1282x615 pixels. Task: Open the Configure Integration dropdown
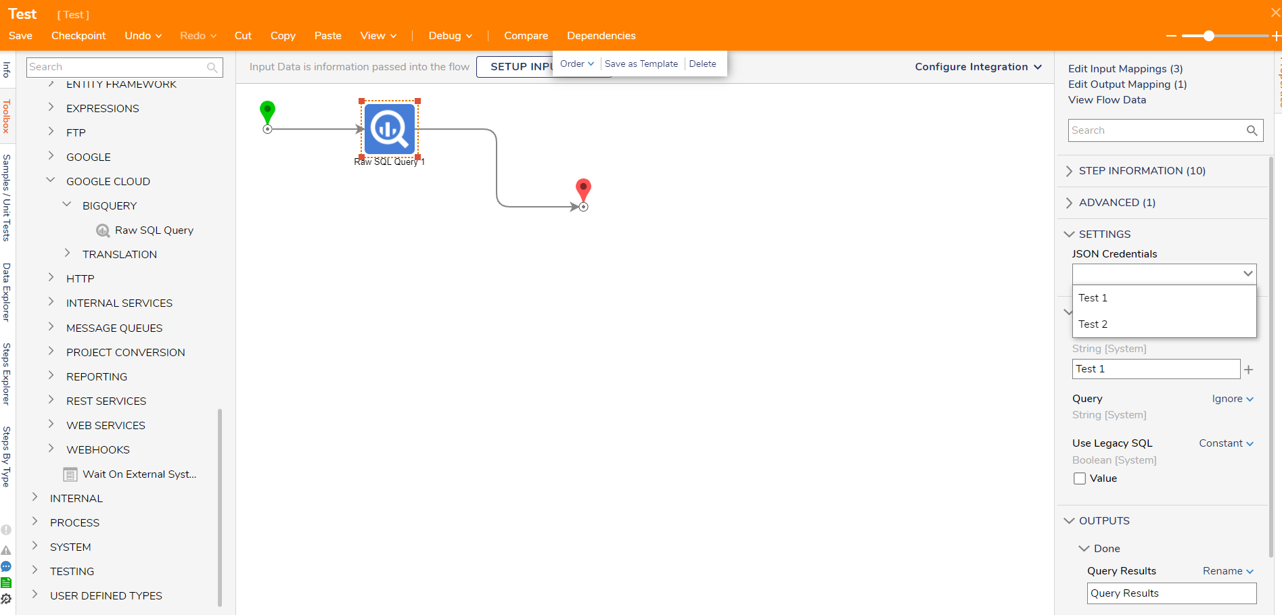[978, 67]
